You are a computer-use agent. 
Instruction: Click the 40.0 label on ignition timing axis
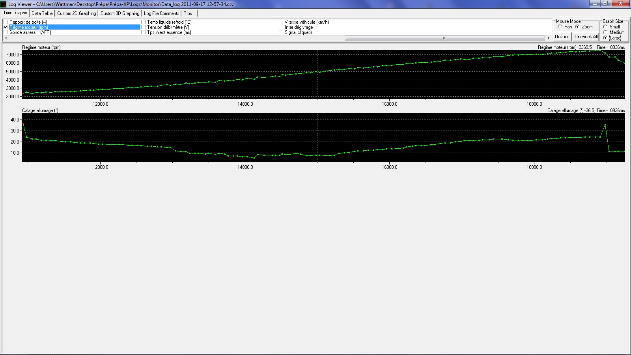pos(15,120)
